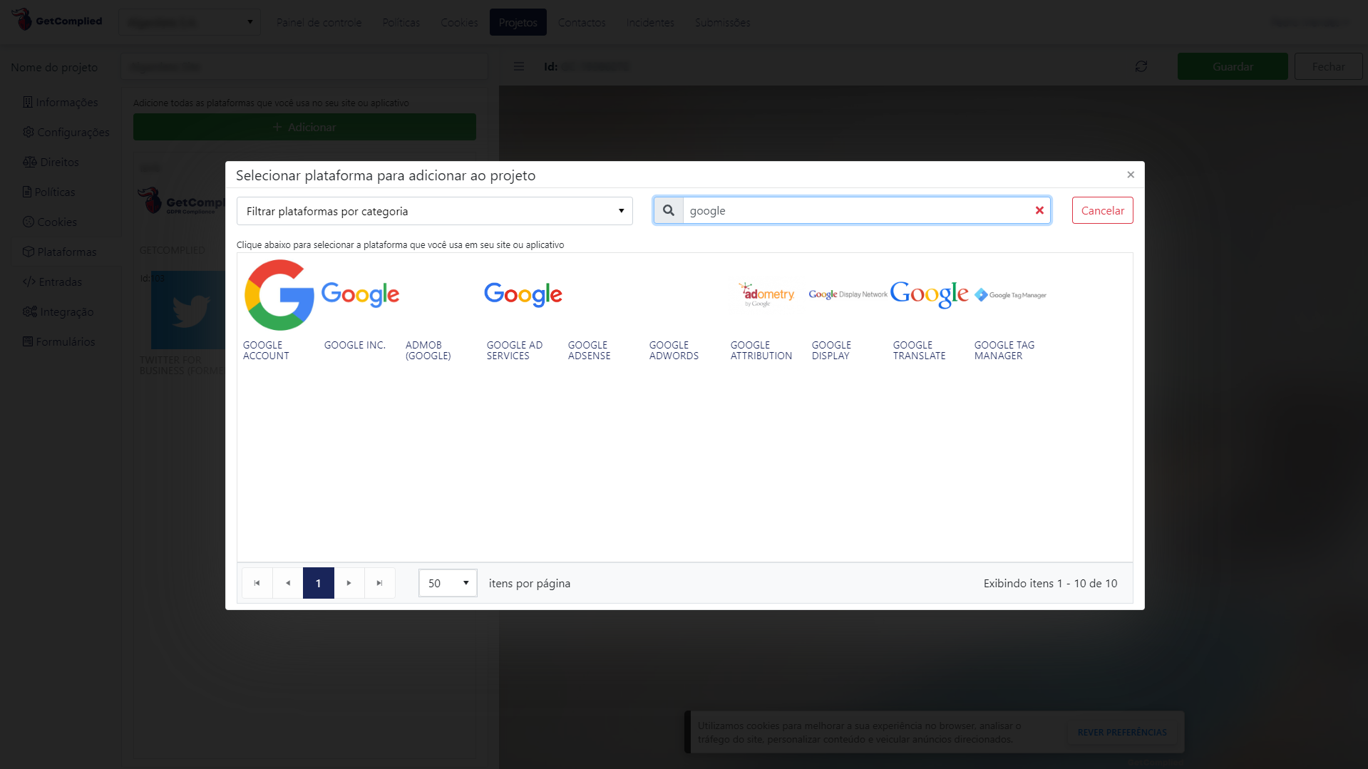Image resolution: width=1368 pixels, height=769 pixels.
Task: Select the Google Display Network logo
Action: click(x=848, y=294)
